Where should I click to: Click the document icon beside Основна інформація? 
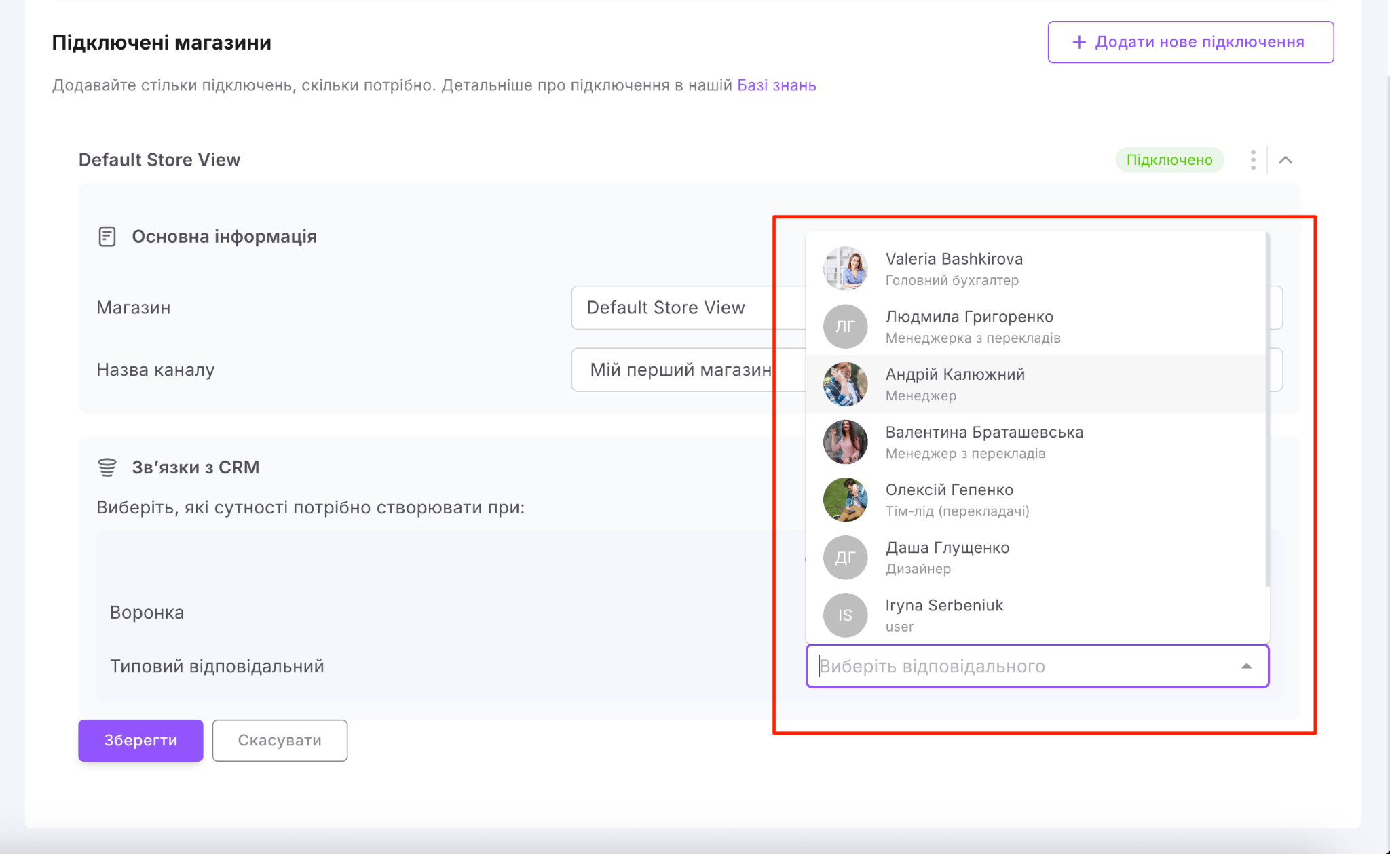click(107, 237)
